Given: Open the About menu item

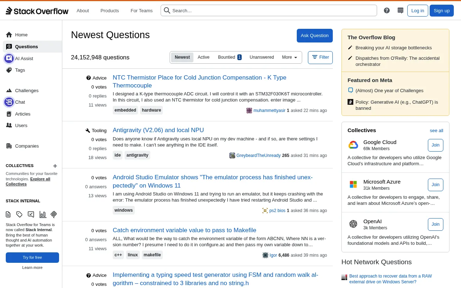Looking at the screenshot, I should pyautogui.click(x=82, y=10).
